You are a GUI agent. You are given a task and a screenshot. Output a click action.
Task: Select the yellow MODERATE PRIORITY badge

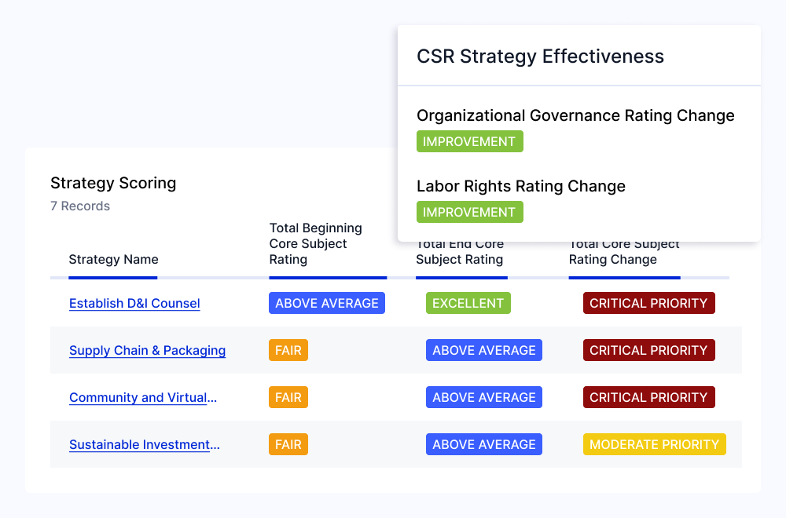pos(654,444)
